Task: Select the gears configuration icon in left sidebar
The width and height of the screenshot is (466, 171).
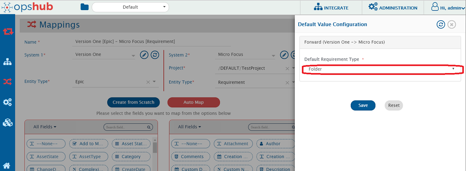Action: (7, 102)
